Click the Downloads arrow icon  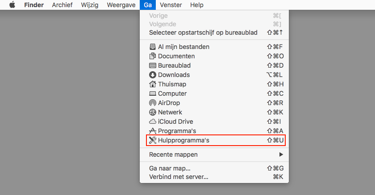click(x=153, y=75)
